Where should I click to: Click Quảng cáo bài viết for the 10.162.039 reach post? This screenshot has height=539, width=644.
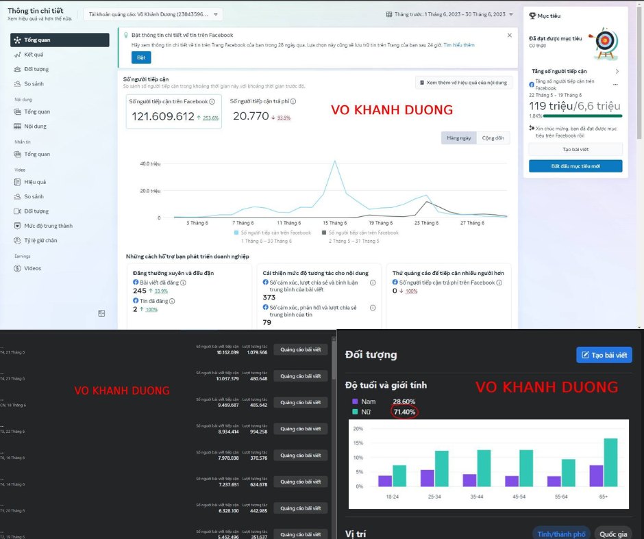301,350
